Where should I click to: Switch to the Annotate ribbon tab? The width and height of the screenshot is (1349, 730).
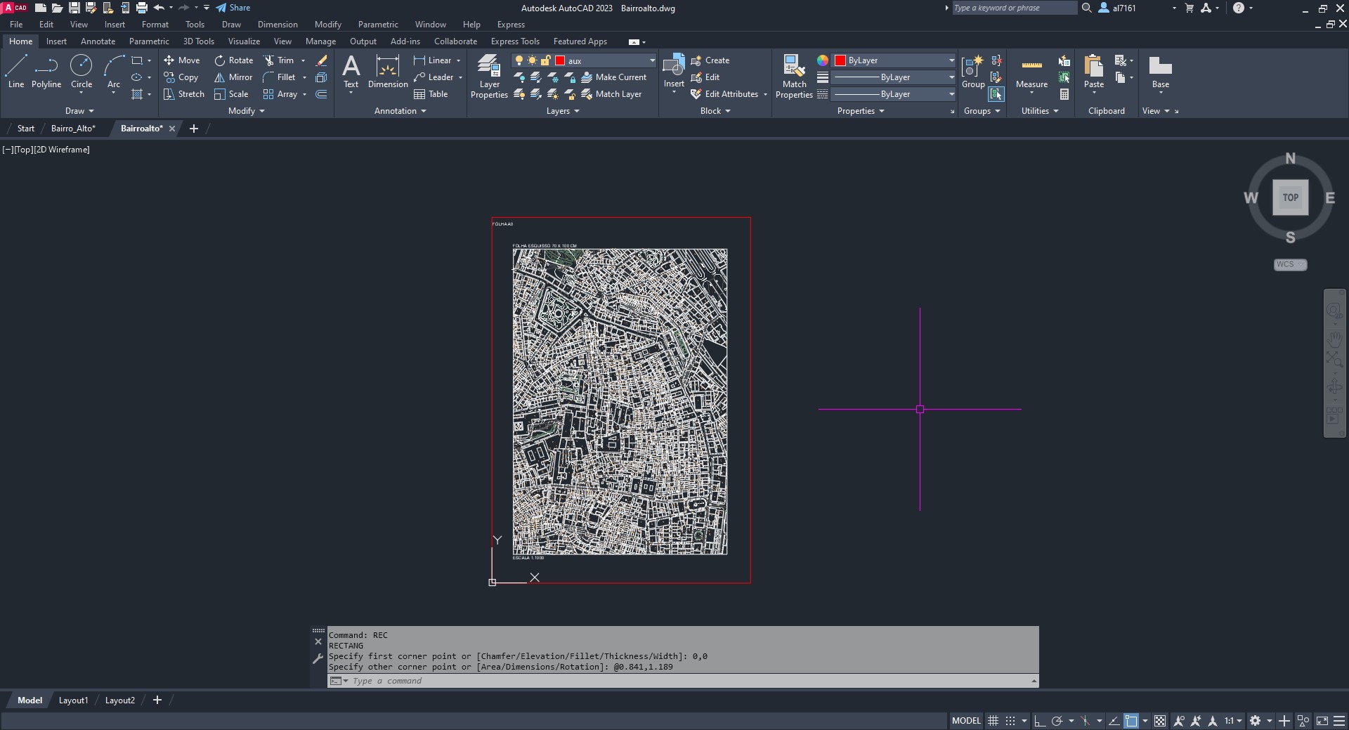(x=98, y=41)
